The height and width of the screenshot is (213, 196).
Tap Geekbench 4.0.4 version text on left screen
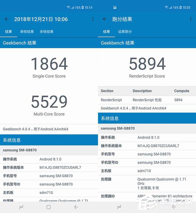coord(35,129)
